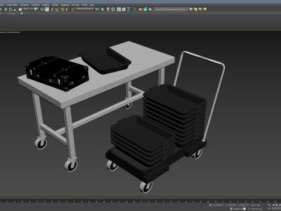This screenshot has height=211, width=281.
Task: Open the Customize menu
Action: pyautogui.click(x=35, y=5)
